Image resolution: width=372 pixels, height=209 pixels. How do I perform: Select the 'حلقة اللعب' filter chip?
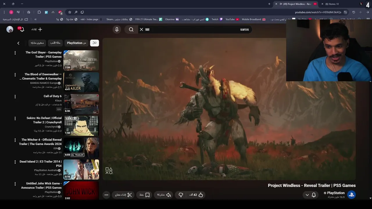tap(55, 43)
